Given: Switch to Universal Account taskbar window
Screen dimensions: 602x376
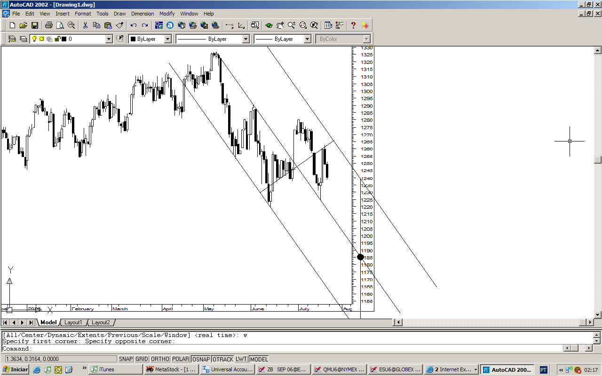Looking at the screenshot, I should [x=228, y=369].
